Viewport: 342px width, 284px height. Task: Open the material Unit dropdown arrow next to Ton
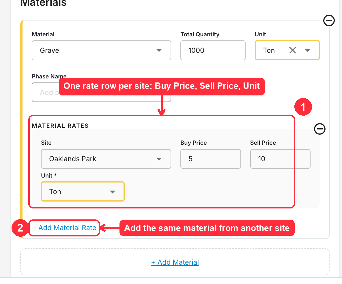click(x=308, y=50)
